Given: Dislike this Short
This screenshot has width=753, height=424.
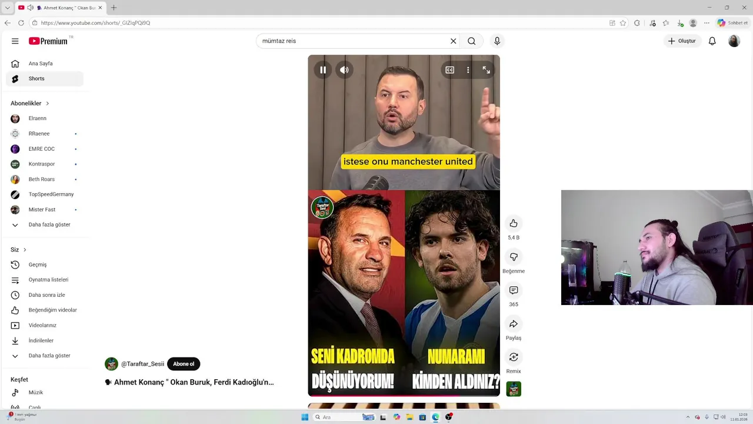Looking at the screenshot, I should tap(514, 257).
